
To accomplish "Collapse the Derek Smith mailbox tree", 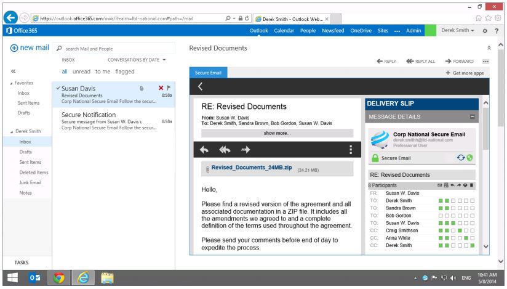I will (x=12, y=131).
